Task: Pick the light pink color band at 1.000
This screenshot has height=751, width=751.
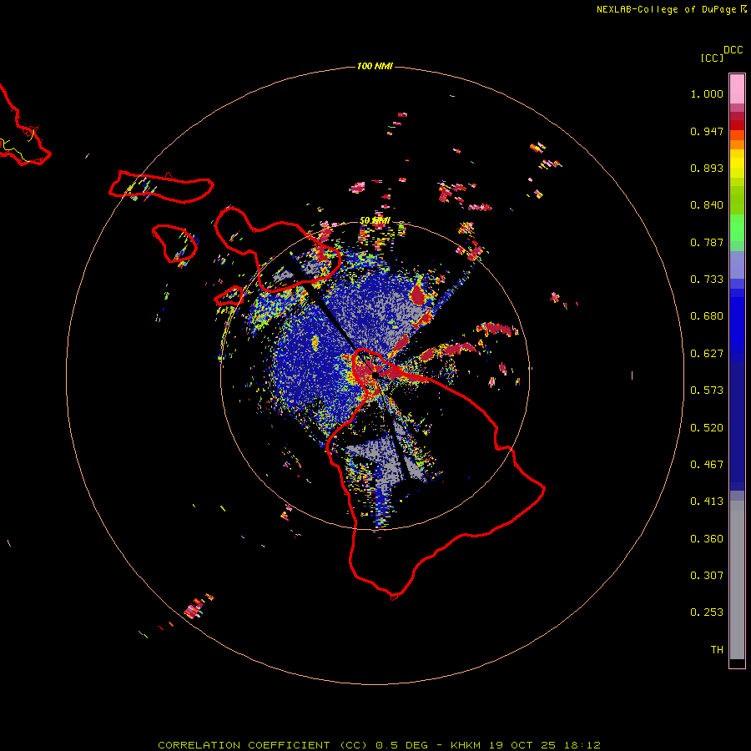Action: click(737, 89)
